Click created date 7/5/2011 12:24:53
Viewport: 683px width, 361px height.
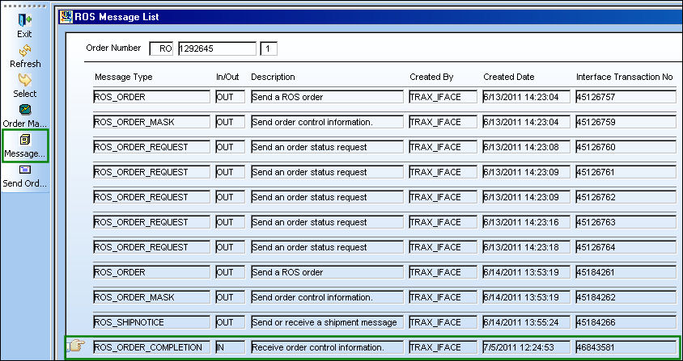click(x=526, y=347)
